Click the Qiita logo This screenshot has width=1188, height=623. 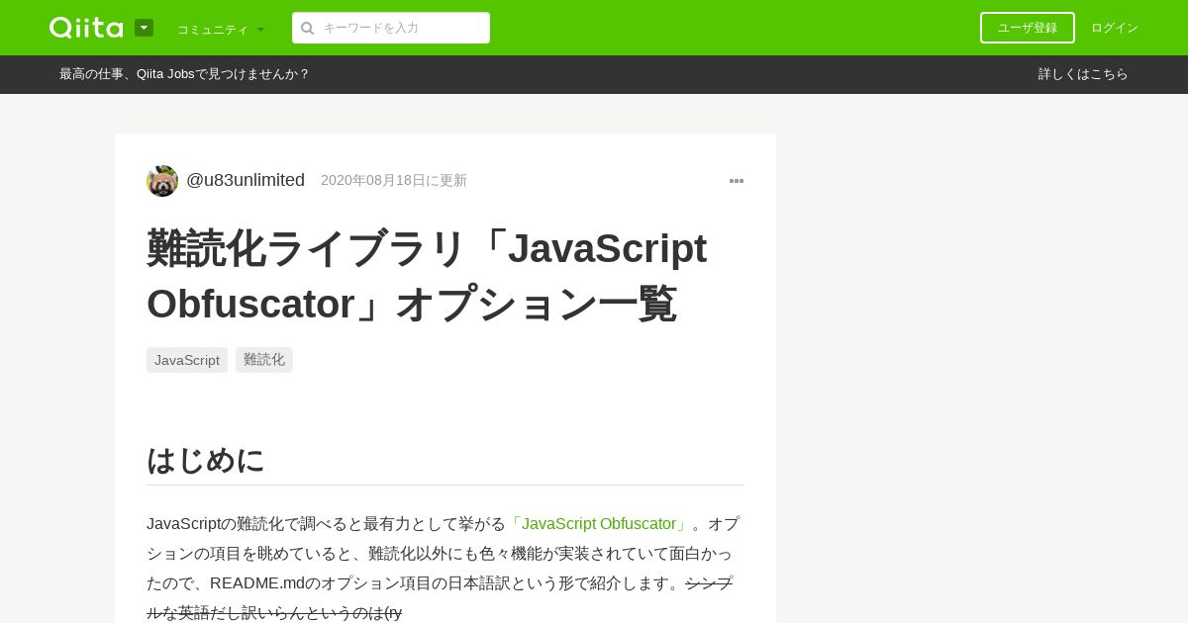(x=86, y=28)
